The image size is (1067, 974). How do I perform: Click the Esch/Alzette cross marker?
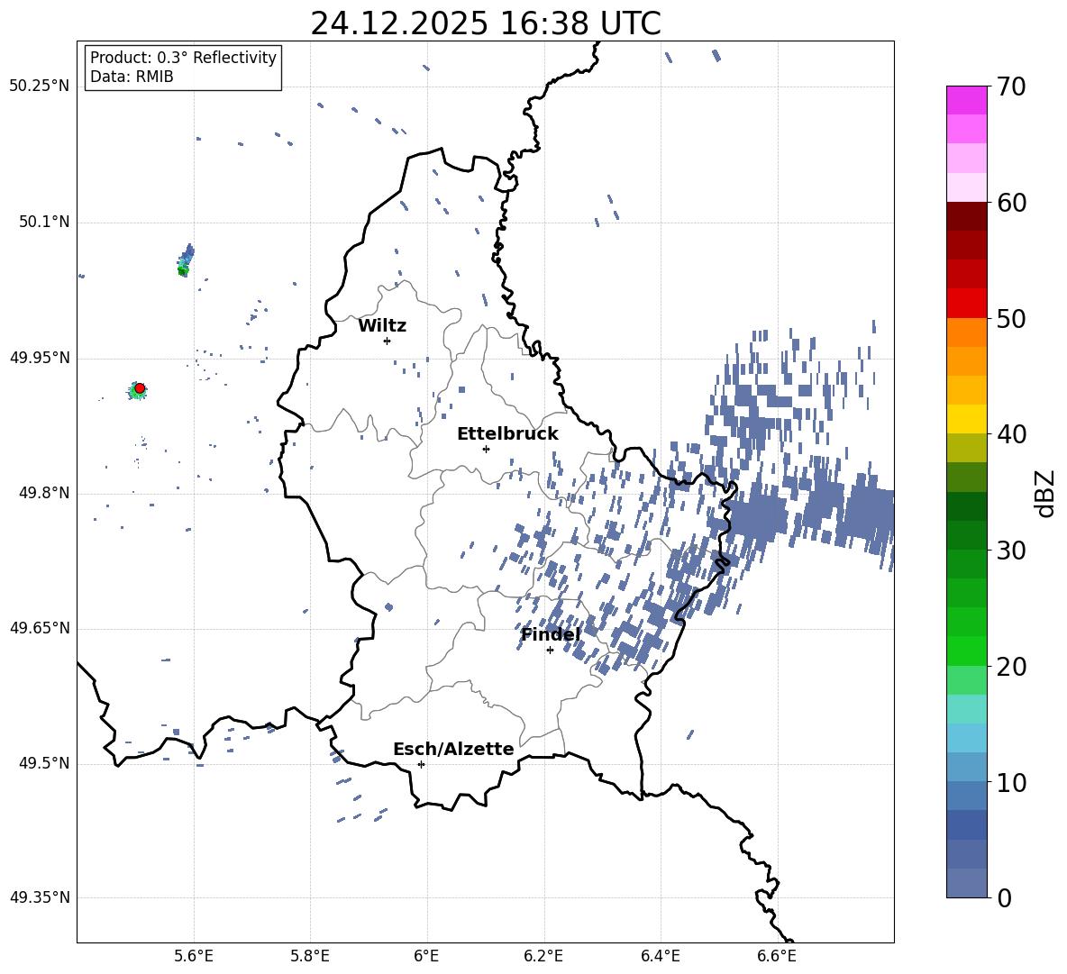click(x=421, y=764)
